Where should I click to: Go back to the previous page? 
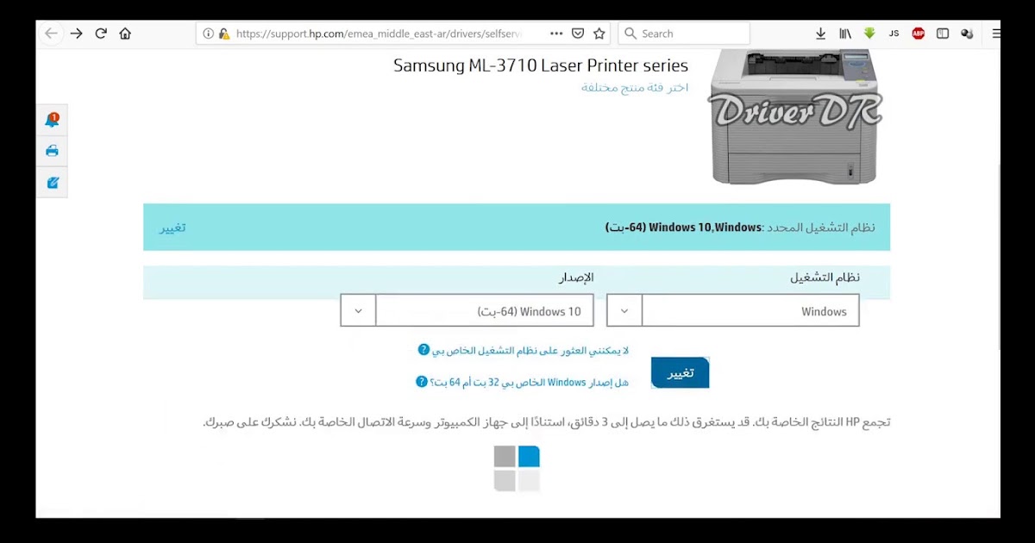tap(52, 34)
